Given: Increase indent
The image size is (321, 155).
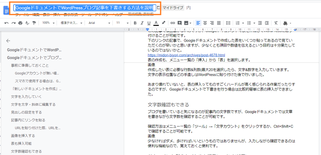Looking at the screenshot, I should [267, 23].
